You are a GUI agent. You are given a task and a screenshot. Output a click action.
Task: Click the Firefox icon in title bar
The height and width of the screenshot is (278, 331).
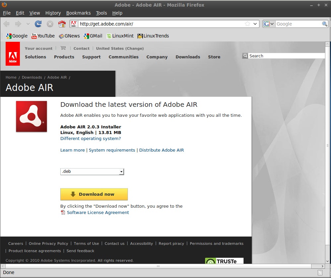tap(4, 4)
